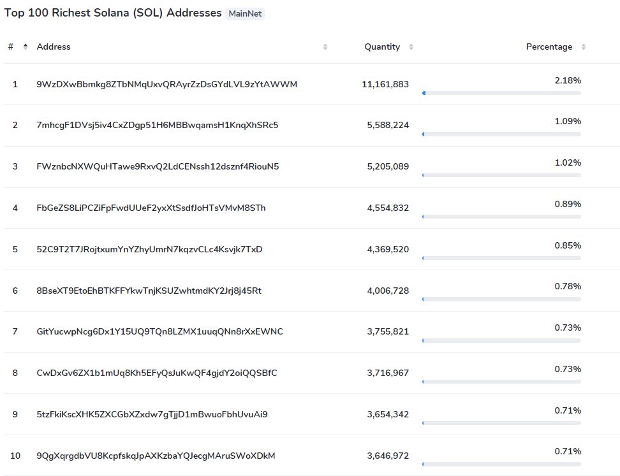Select quantity 3,646,972

pos(388,456)
